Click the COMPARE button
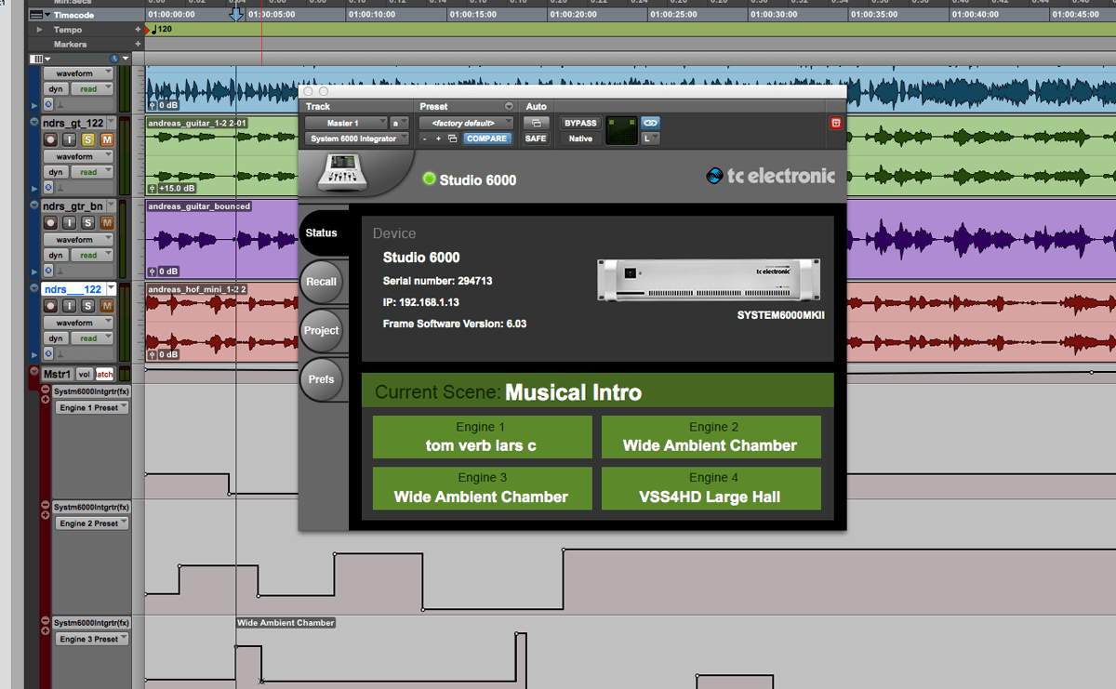This screenshot has height=689, width=1116. pos(486,138)
